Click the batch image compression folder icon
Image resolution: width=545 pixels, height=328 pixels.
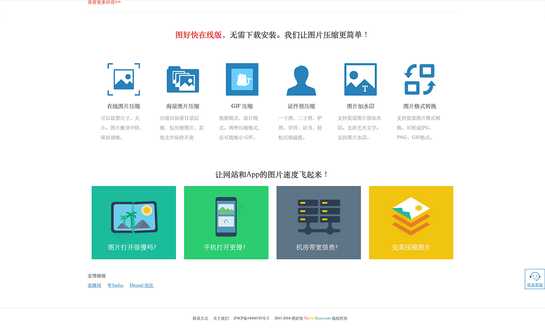click(183, 80)
